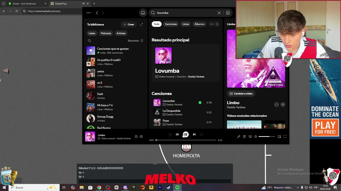Open Snoop Dogg artist in library
The width and height of the screenshot is (341, 191).
coord(116,119)
